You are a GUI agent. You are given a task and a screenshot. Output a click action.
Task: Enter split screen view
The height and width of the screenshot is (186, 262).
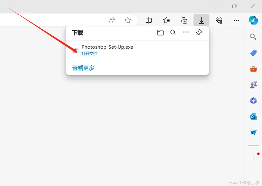point(149,20)
